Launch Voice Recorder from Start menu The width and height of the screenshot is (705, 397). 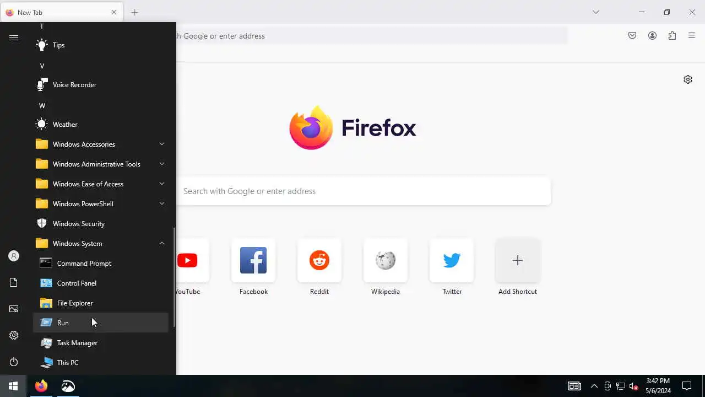pos(101,85)
